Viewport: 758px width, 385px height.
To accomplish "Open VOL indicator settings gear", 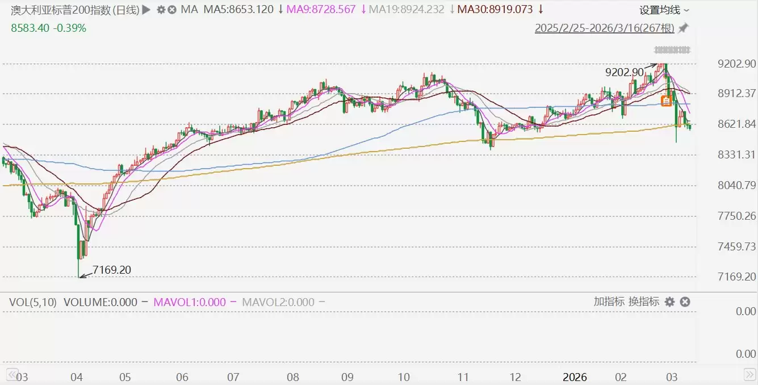I will pyautogui.click(x=669, y=302).
